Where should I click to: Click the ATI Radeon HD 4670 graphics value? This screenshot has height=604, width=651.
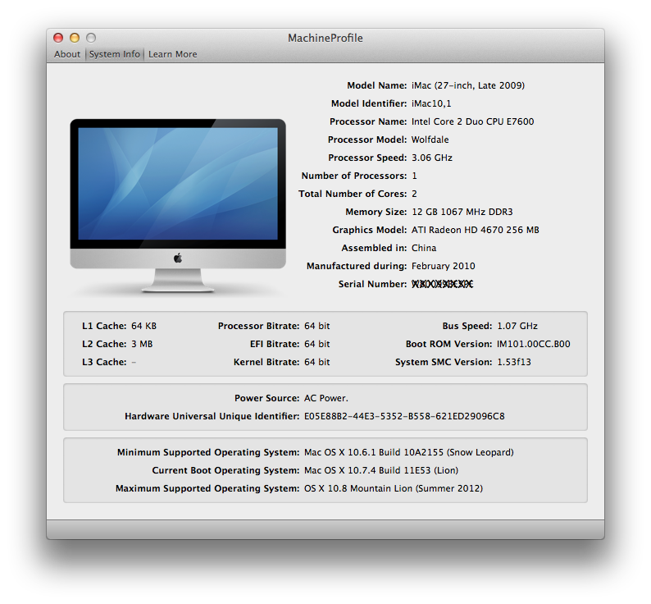[x=475, y=230]
